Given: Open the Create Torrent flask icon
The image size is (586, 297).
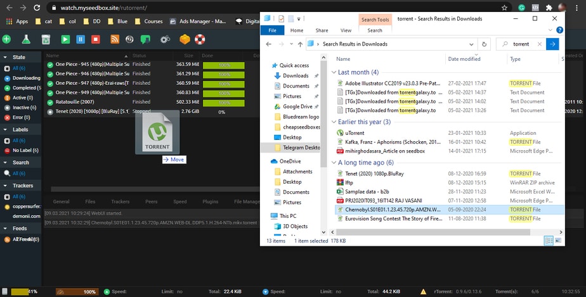Looking at the screenshot, I should click(x=26, y=39).
